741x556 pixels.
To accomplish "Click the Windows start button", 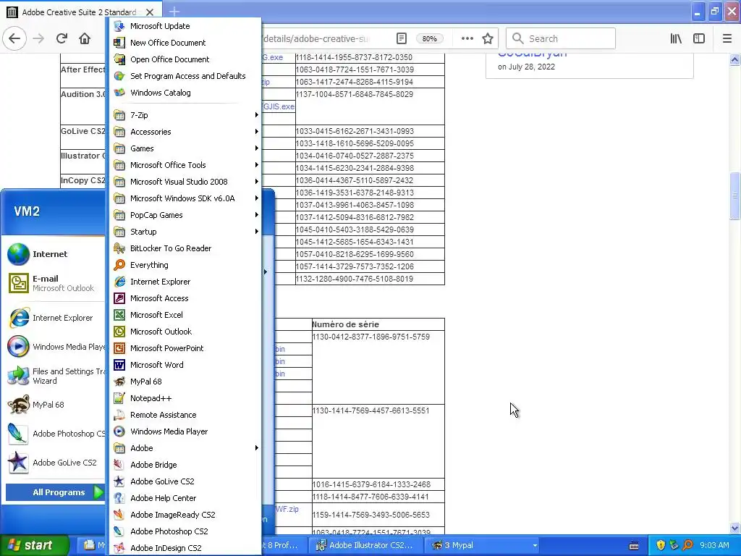I will point(33,545).
